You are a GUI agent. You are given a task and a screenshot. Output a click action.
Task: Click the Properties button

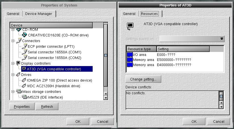click(x=22, y=106)
